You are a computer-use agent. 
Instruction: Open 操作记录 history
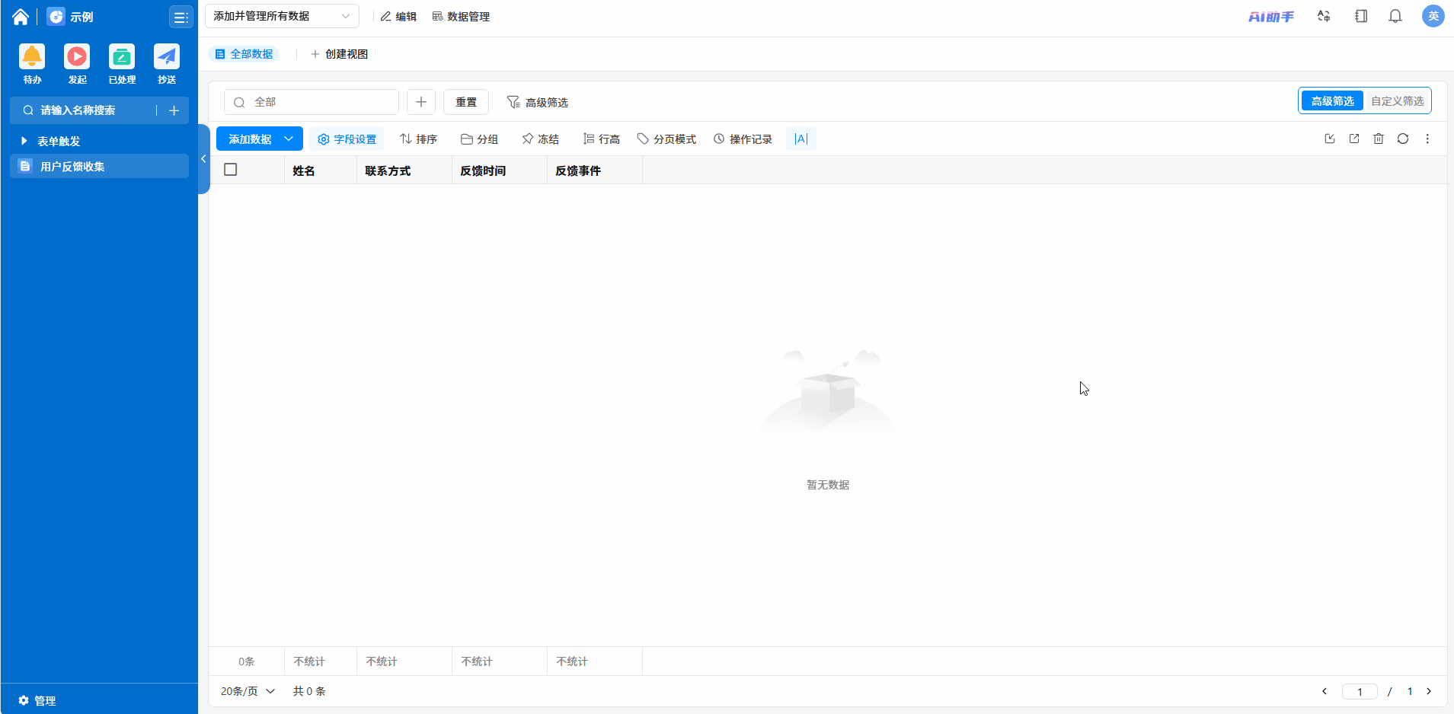(x=743, y=139)
